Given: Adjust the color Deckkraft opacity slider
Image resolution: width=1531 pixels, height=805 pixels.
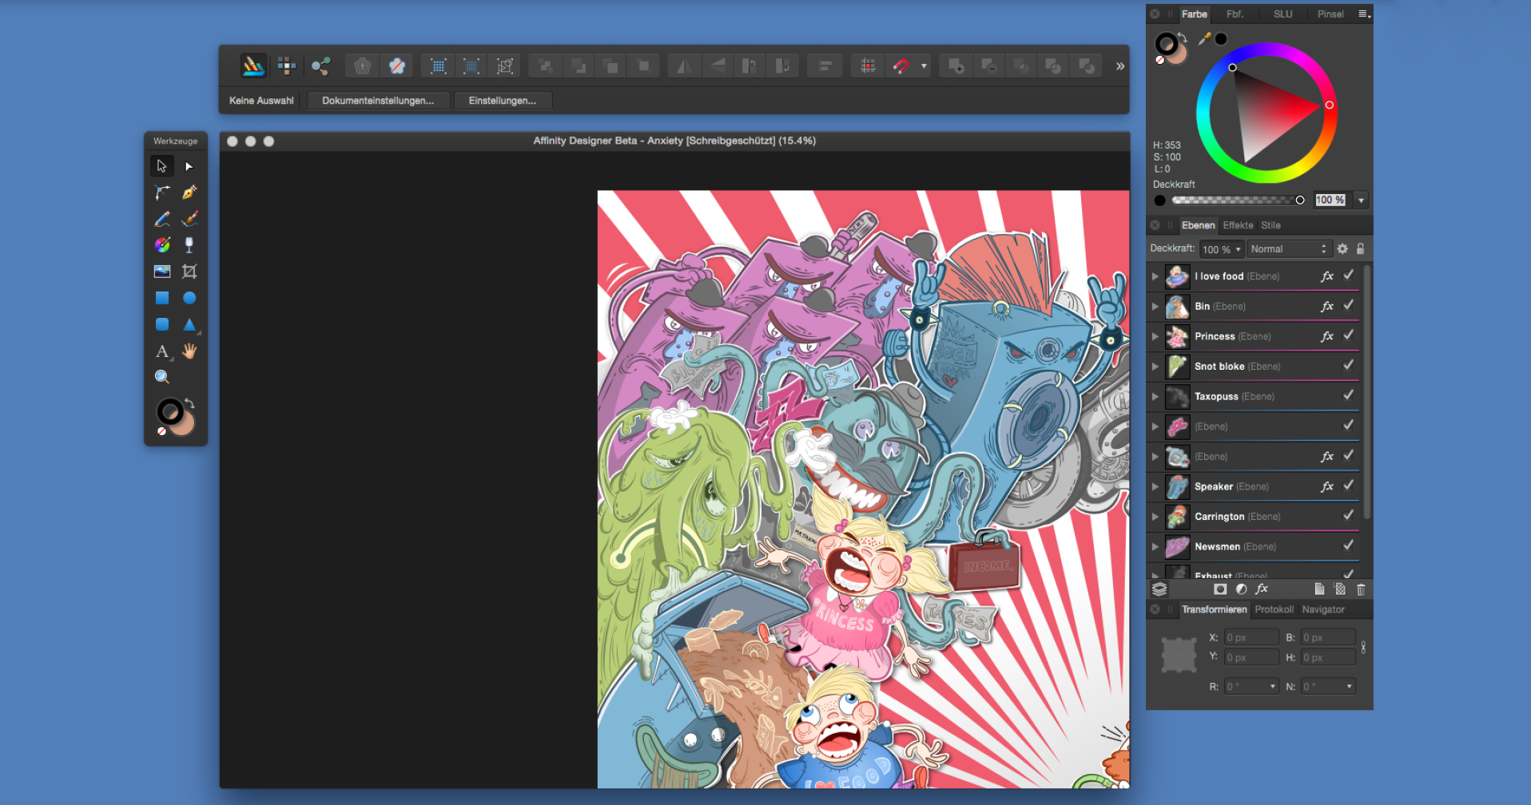Looking at the screenshot, I should pos(1237,200).
